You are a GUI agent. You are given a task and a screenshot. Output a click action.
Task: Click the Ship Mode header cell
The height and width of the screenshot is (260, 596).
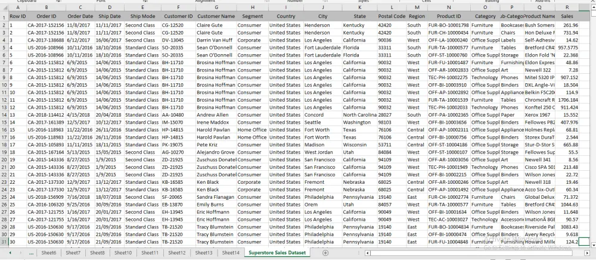click(x=142, y=16)
